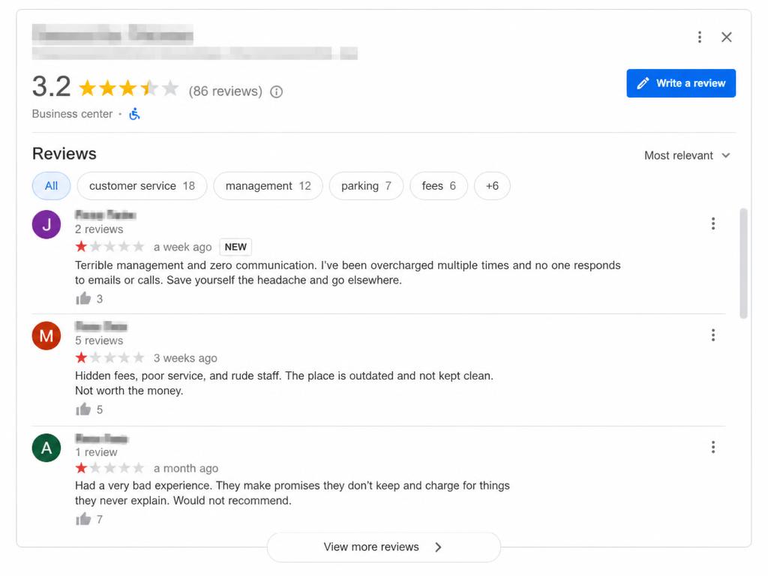Click the purple J reviewer avatar
This screenshot has height=576, width=768.
(46, 224)
